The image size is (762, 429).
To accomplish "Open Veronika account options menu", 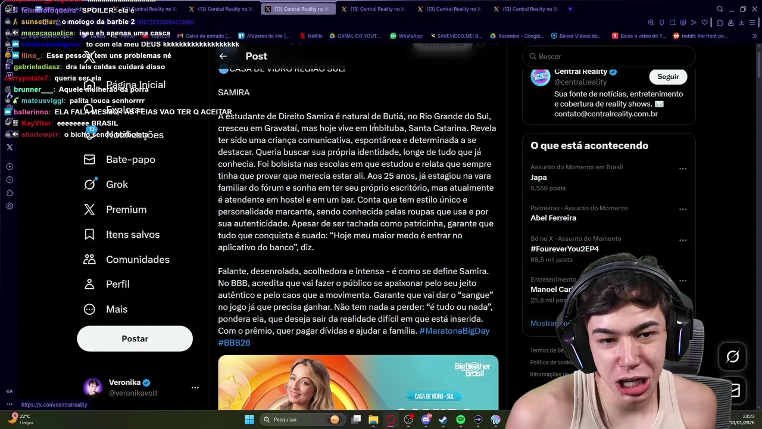I will point(195,387).
